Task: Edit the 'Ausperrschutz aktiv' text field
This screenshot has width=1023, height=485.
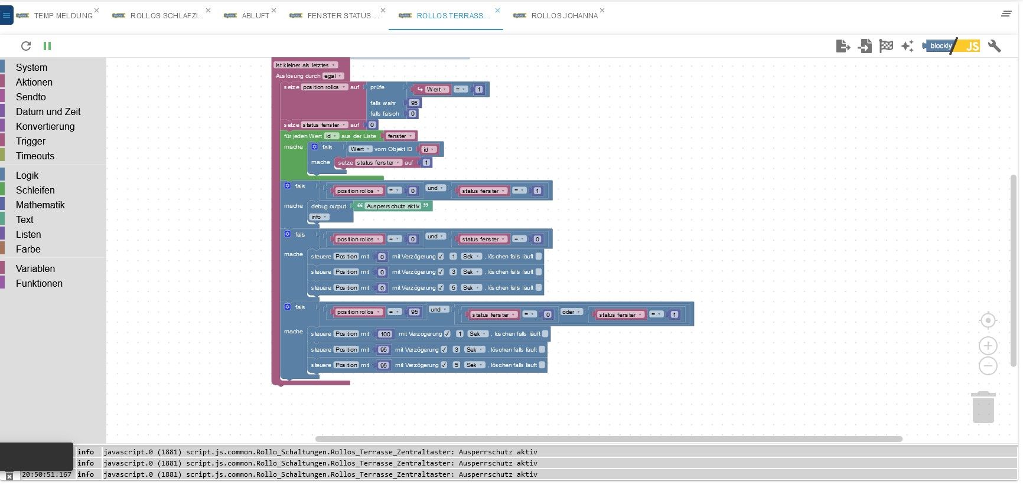Action: [393, 206]
